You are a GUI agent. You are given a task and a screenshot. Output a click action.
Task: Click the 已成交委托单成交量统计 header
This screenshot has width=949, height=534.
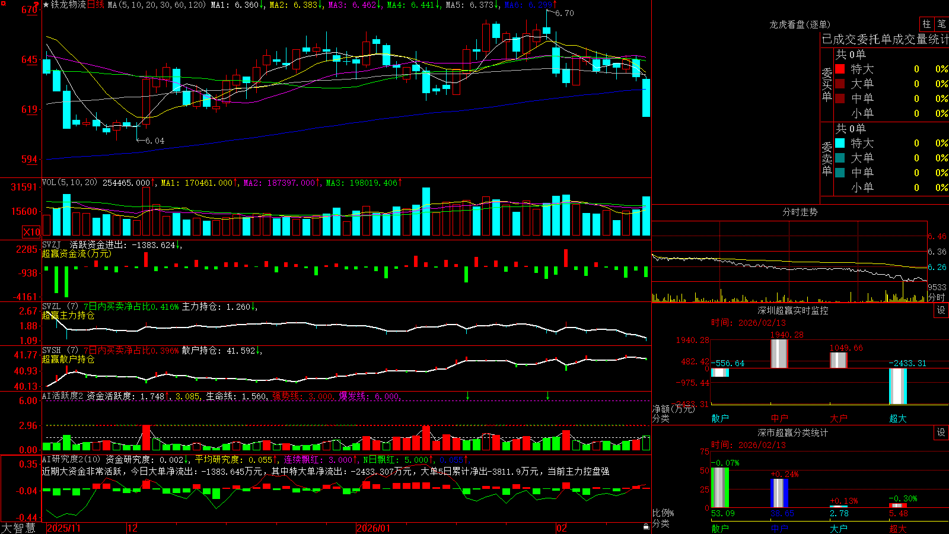[x=885, y=39]
